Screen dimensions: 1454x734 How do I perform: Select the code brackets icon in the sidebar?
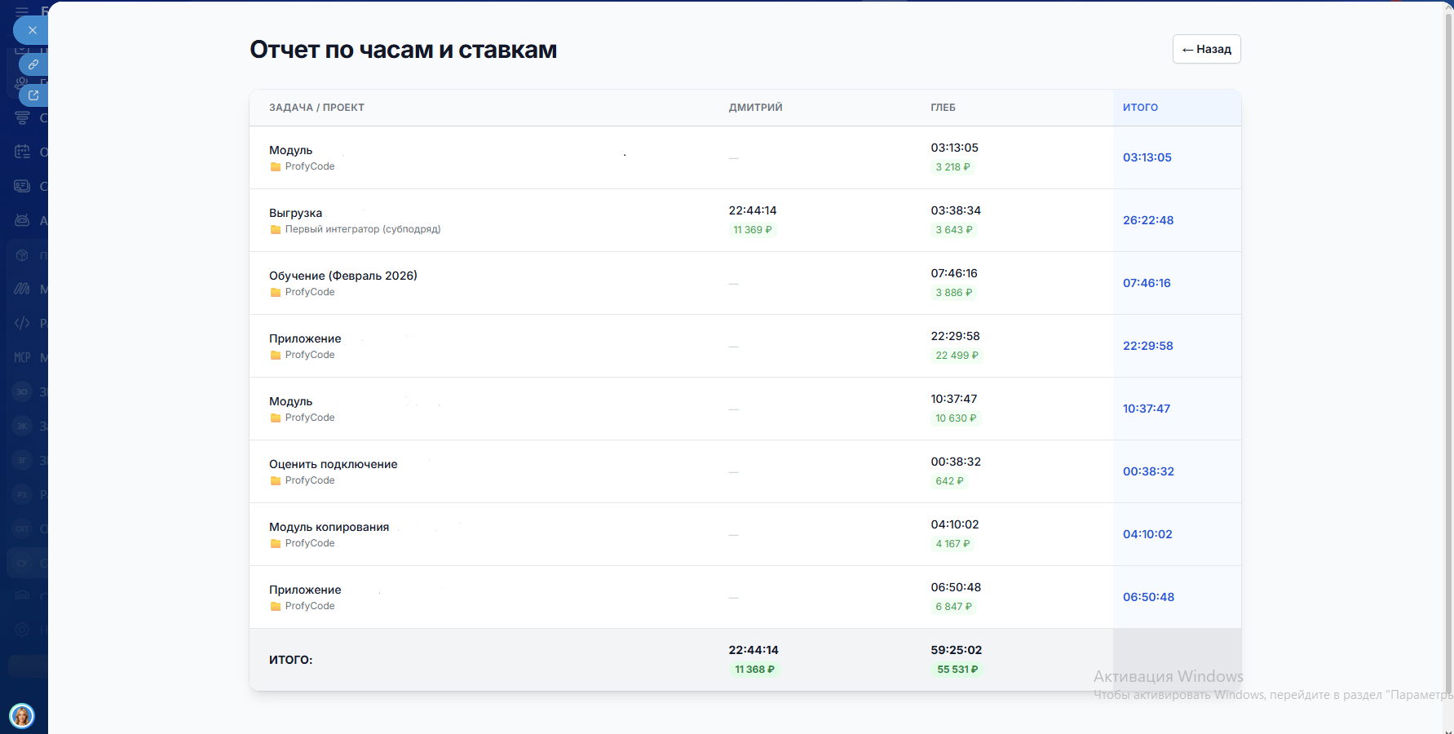[22, 323]
